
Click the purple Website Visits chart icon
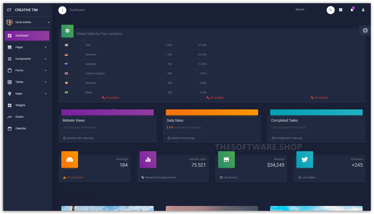pyautogui.click(x=148, y=159)
